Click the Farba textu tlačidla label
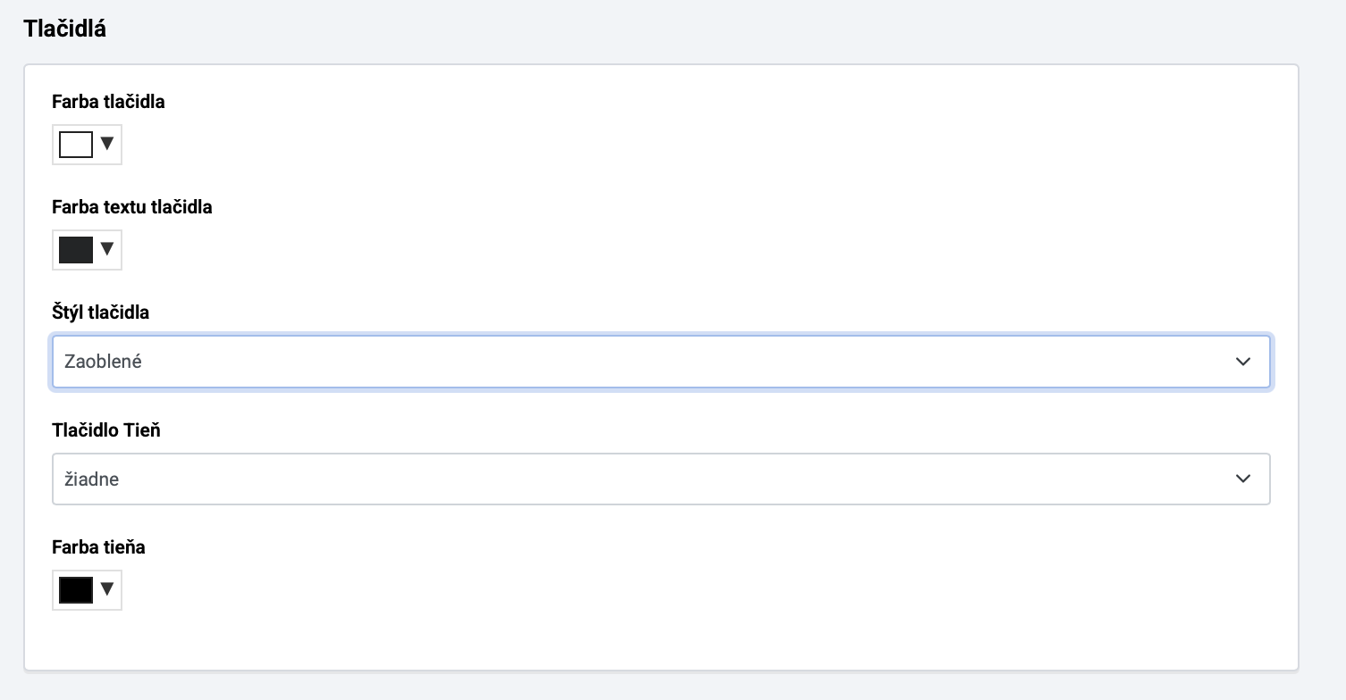The image size is (1346, 700). [132, 207]
